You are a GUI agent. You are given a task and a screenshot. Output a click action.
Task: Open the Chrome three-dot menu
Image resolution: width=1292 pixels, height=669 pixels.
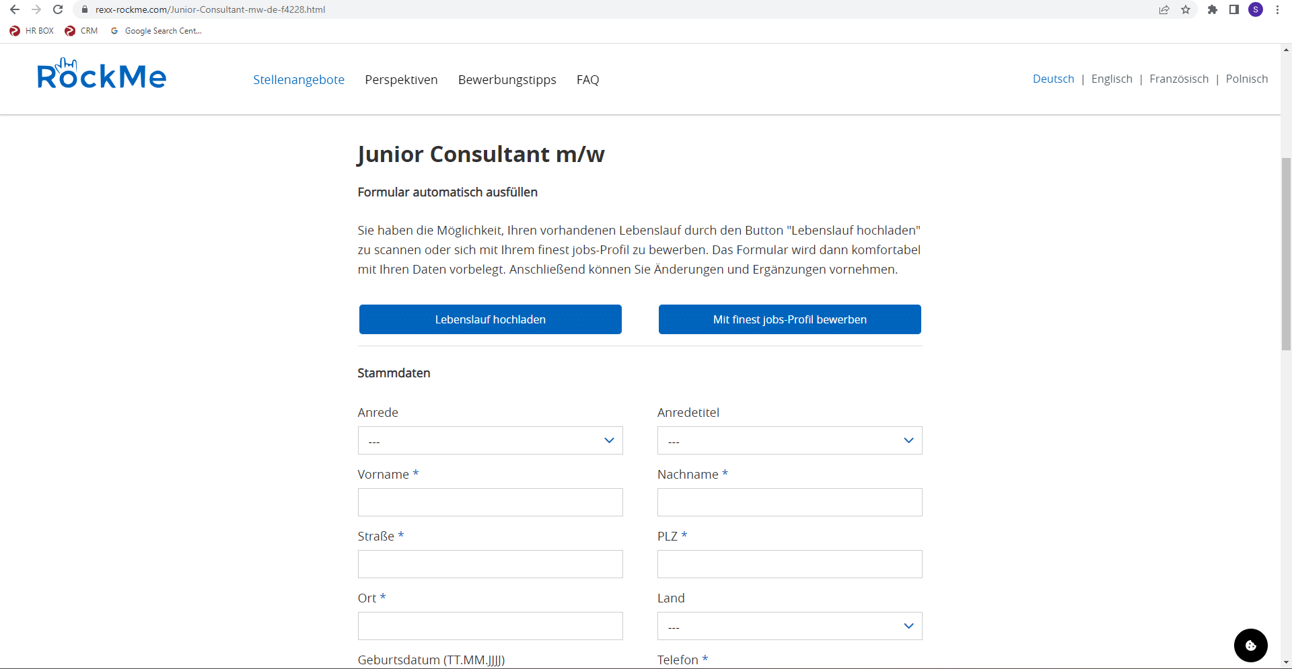point(1277,9)
